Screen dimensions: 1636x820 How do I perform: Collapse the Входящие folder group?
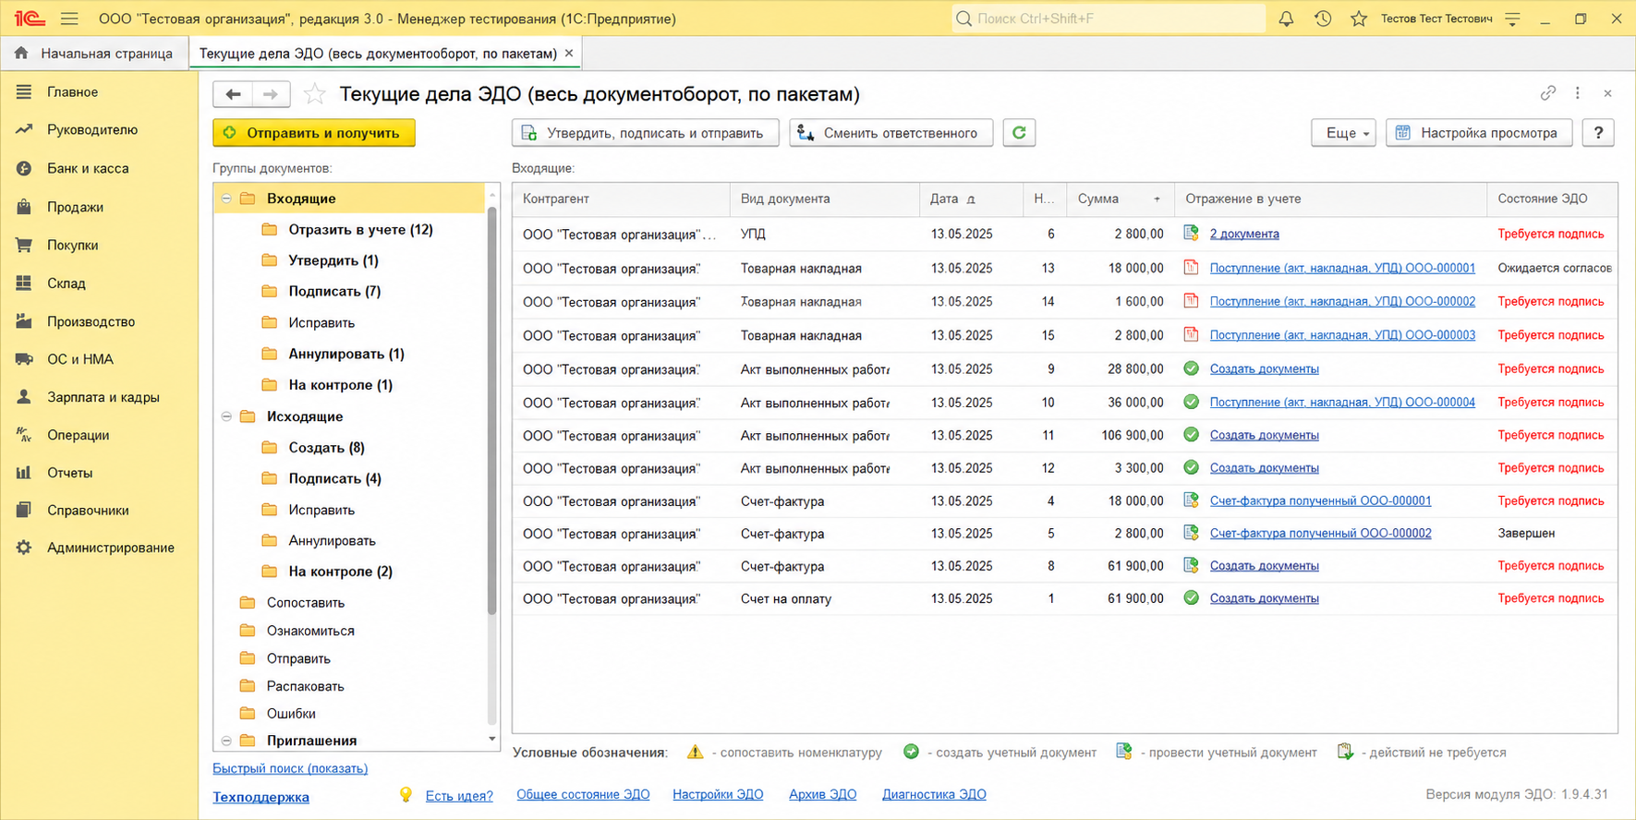coord(226,199)
